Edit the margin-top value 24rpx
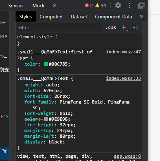The width and height of the screenshot is (160, 161). coord(64,130)
